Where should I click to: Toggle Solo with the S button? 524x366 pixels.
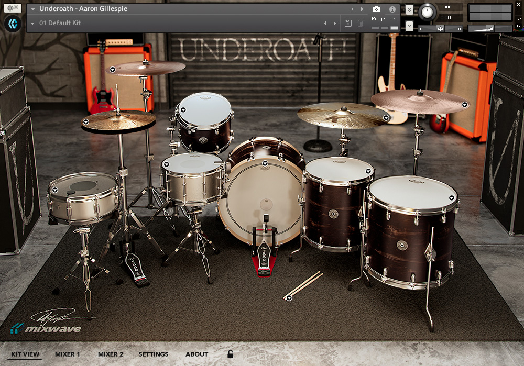409,9
